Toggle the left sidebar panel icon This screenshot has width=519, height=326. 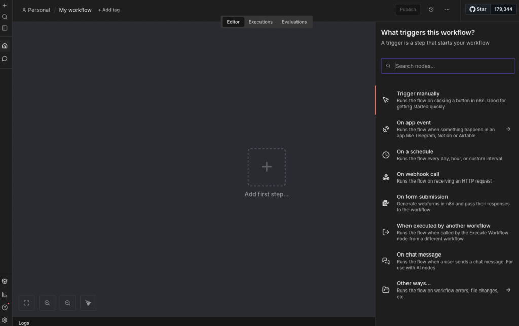5,28
